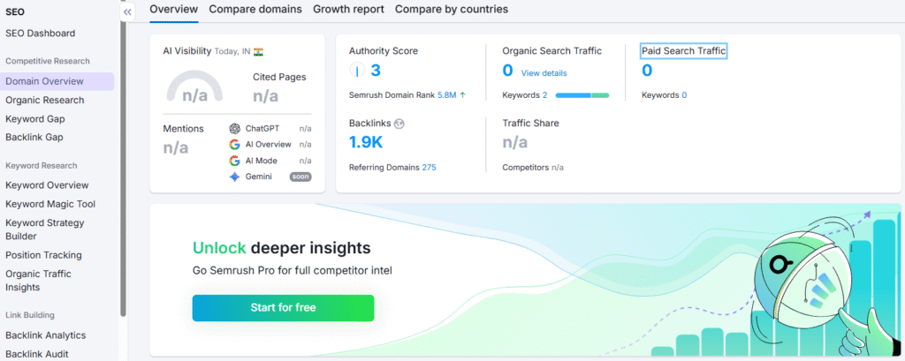Click the globe icon next to Backlinks
This screenshot has height=361, width=905.
tap(399, 124)
